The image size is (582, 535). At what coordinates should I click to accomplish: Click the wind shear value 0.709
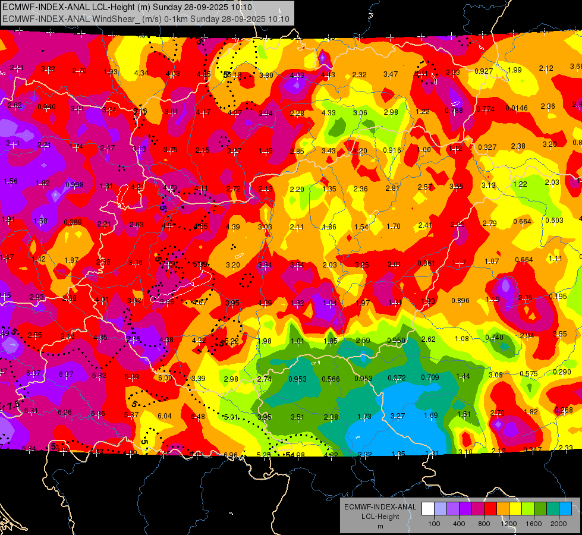pyautogui.click(x=430, y=377)
